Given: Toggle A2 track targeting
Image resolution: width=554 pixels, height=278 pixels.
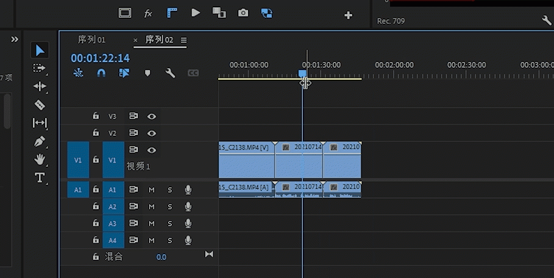Looking at the screenshot, I should 113,207.
